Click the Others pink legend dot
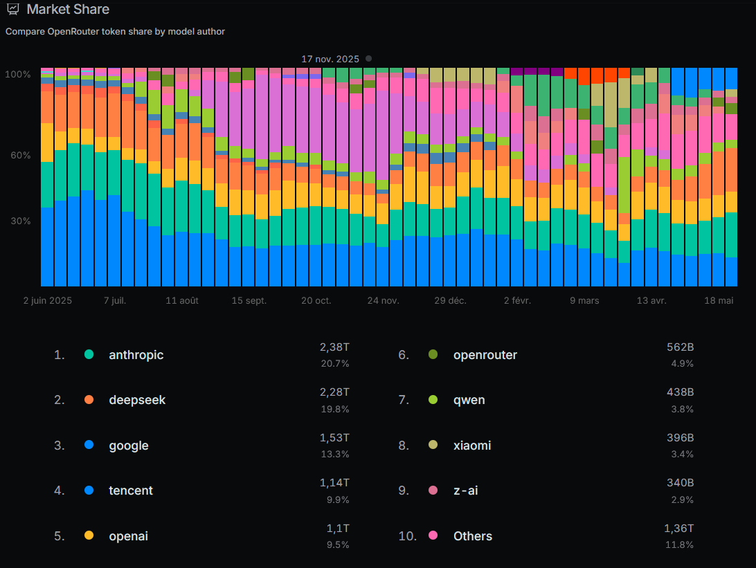This screenshot has height=568, width=756. tap(433, 535)
